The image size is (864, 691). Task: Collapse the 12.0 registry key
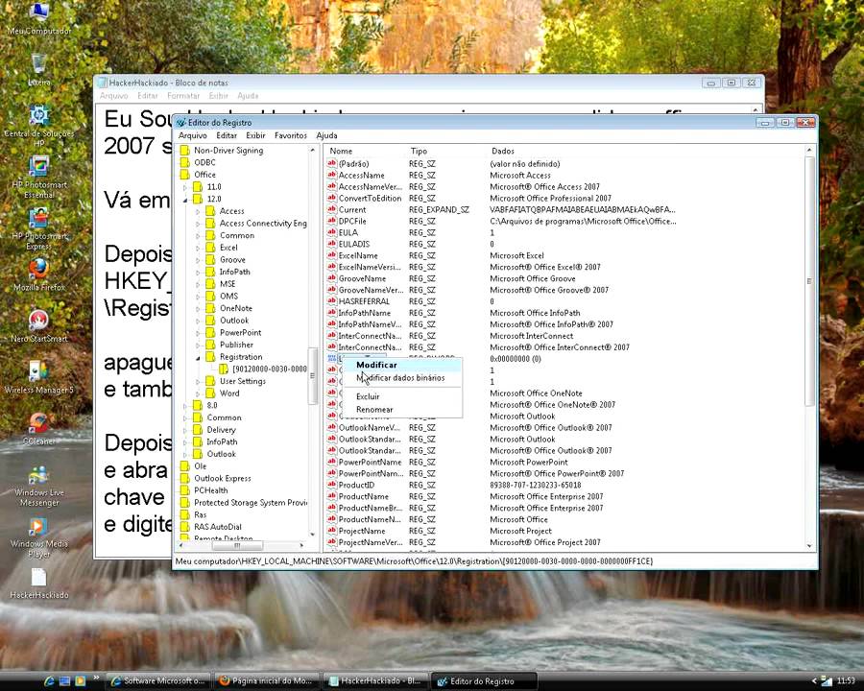[185, 199]
